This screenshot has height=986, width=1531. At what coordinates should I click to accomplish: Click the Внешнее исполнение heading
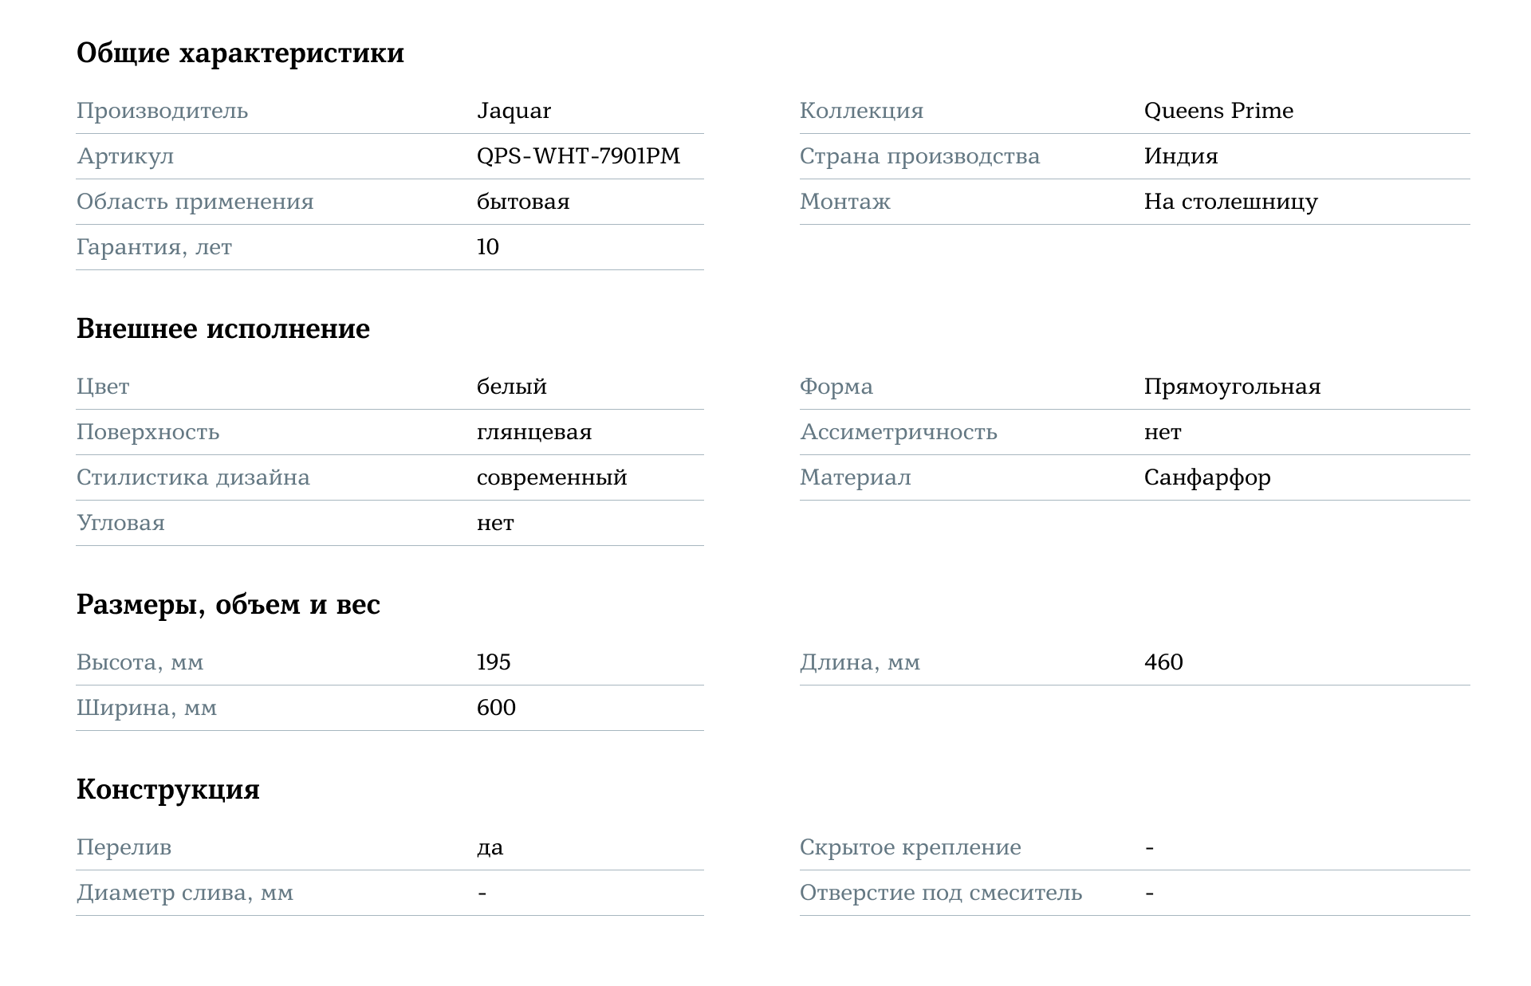coord(222,329)
